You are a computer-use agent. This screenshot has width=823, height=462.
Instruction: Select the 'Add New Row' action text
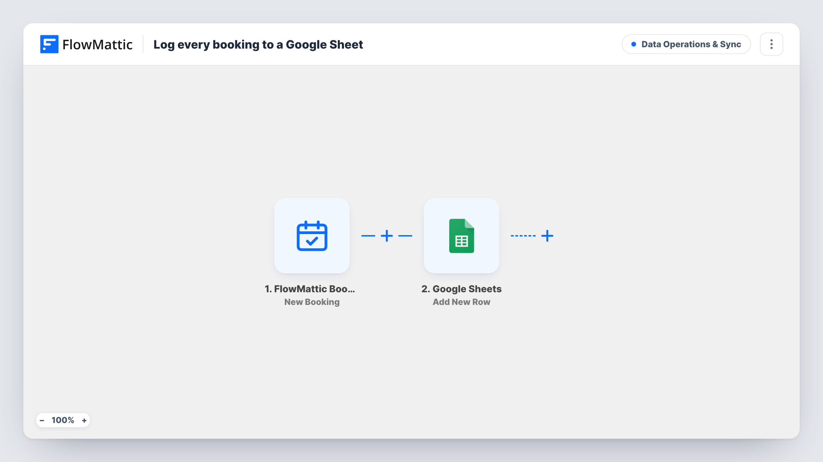(x=462, y=302)
